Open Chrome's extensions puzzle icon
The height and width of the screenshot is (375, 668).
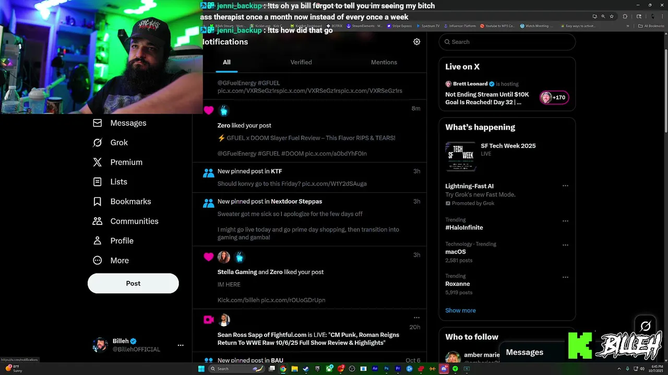click(625, 16)
